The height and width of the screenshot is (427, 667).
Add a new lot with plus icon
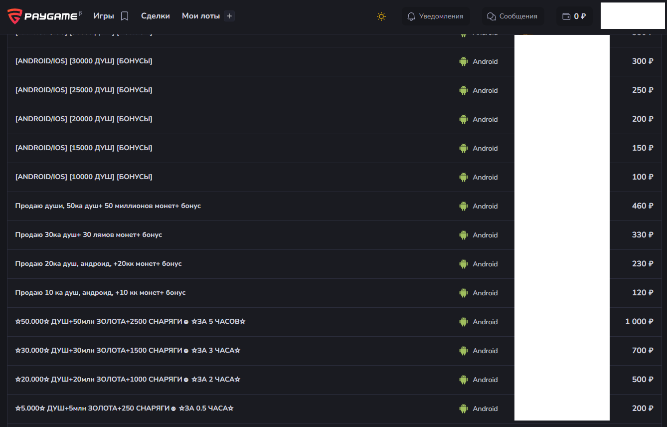click(x=229, y=16)
